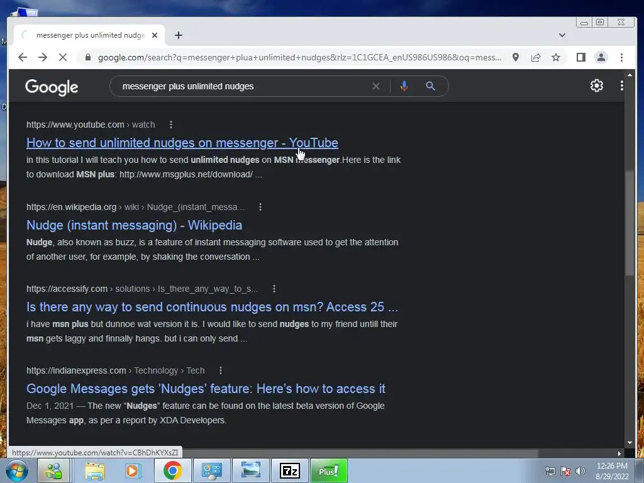Start voice search with the microphone icon
The image size is (644, 483).
tap(404, 86)
